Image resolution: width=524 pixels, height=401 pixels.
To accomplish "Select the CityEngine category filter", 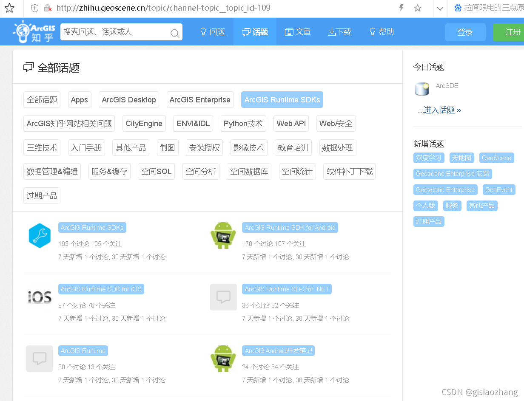I will pyautogui.click(x=144, y=124).
